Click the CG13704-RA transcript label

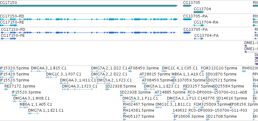[x=206, y=22]
